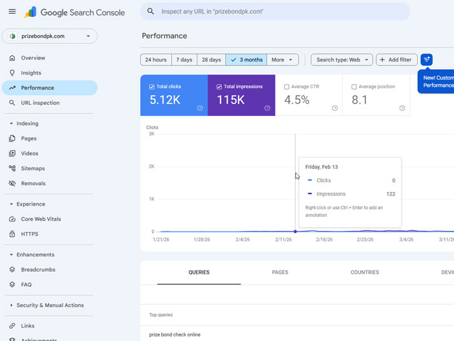The width and height of the screenshot is (454, 341).
Task: Open the hamburger main menu
Action: point(12,12)
